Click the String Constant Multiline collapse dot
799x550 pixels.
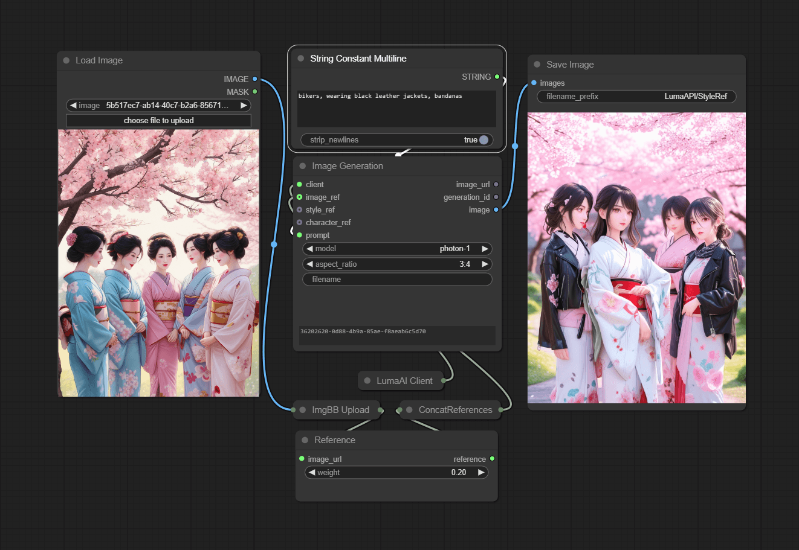point(301,59)
